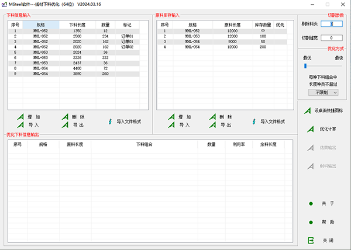Click 导入 icon under 下料信息输入 table
This screenshot has height=250, width=351.
pyautogui.click(x=21, y=125)
